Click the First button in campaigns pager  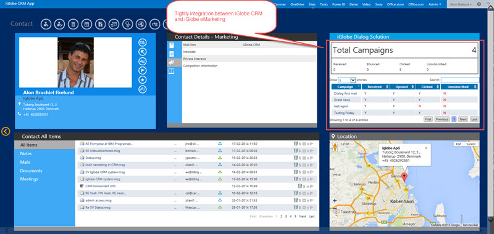click(x=428, y=119)
